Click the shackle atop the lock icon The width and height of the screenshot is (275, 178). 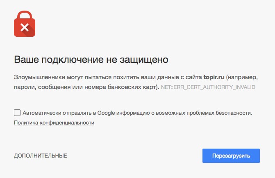[25, 13]
